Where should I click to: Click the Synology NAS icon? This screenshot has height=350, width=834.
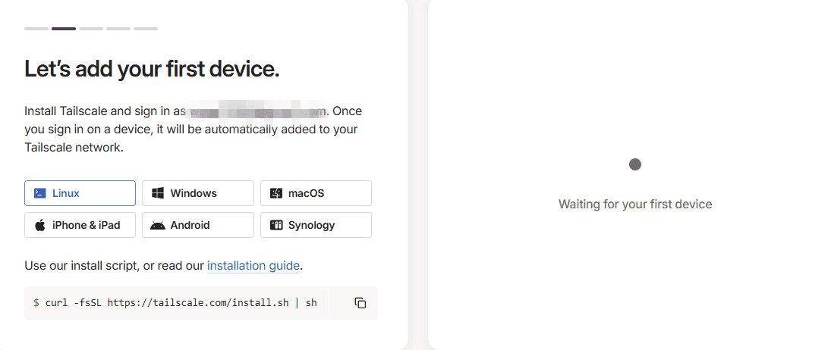point(276,225)
